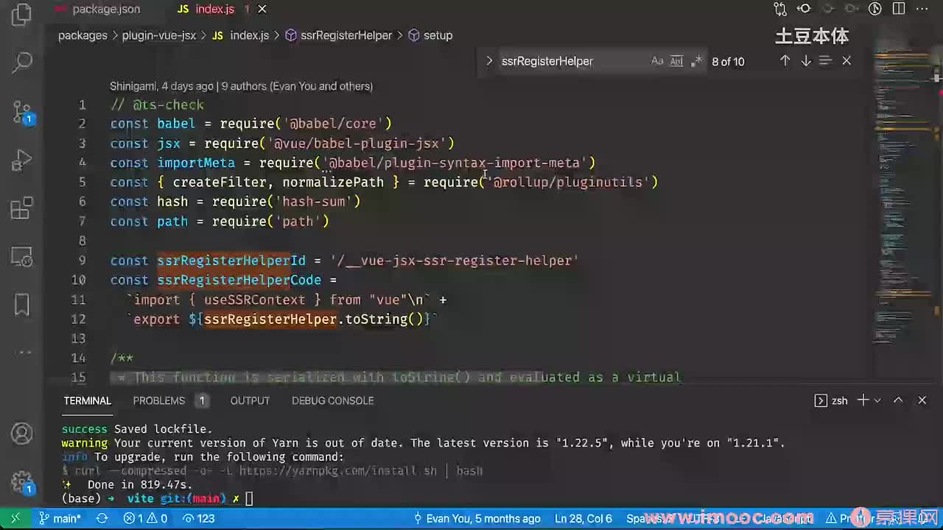Image resolution: width=943 pixels, height=530 pixels.
Task: Click the packages breadcrumb
Action: pos(83,35)
